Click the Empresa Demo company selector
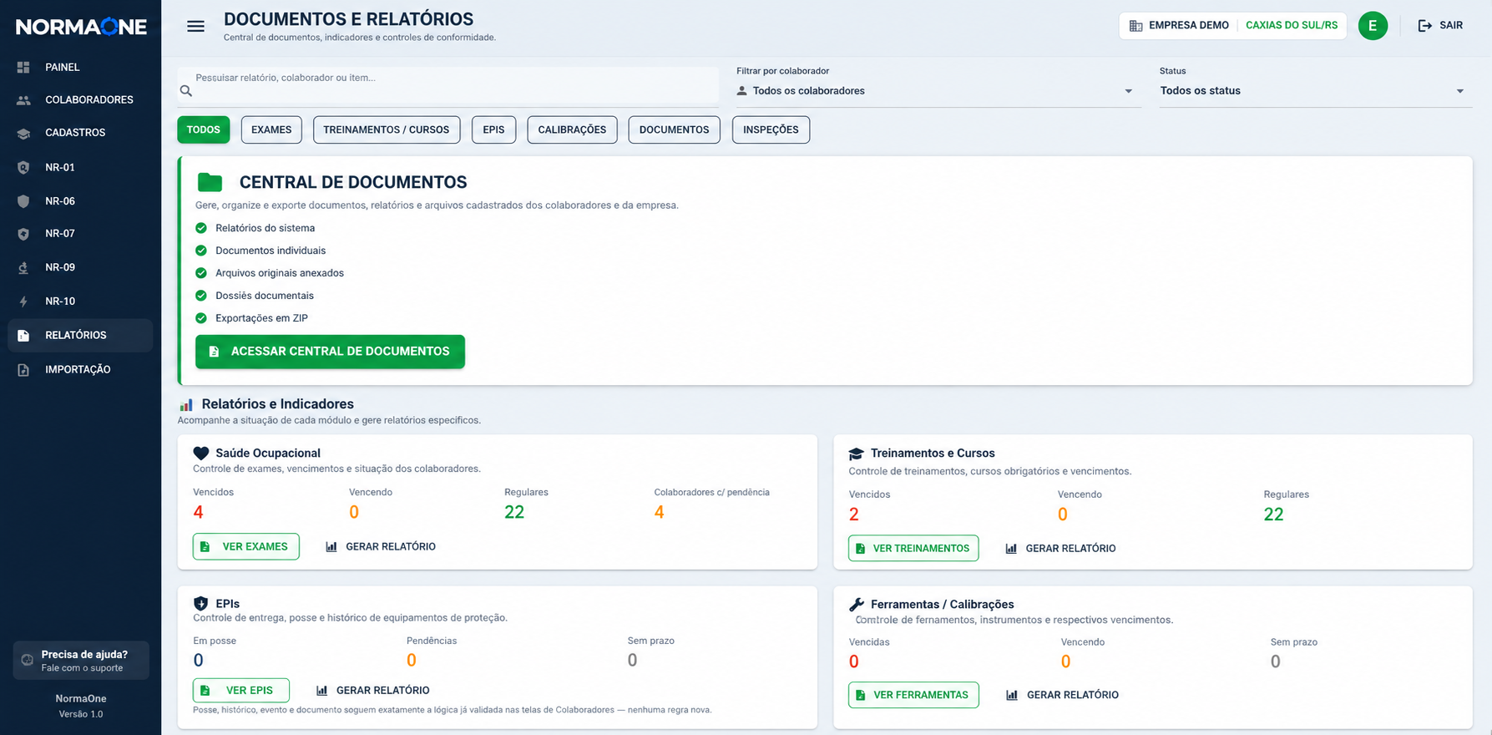 [1232, 26]
